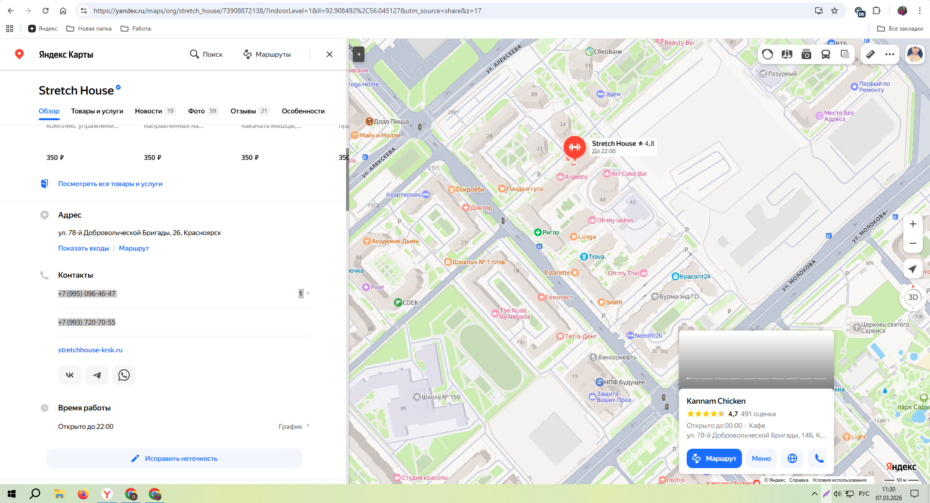930x503 pixels.
Task: Switch to the Отзывы tab
Action: [x=243, y=111]
